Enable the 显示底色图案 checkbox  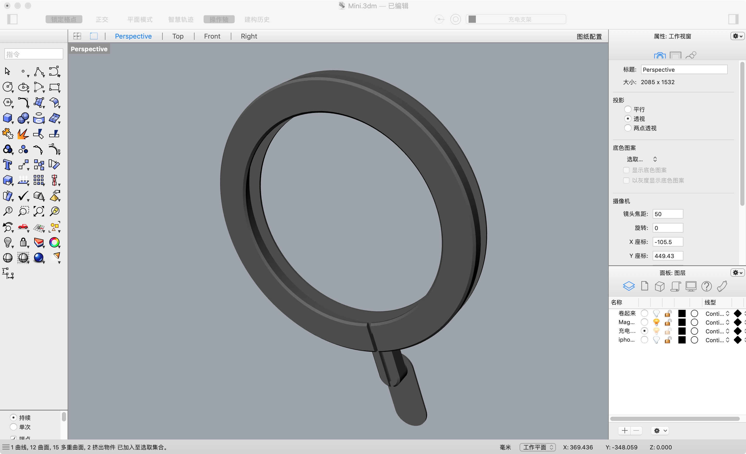tap(626, 170)
